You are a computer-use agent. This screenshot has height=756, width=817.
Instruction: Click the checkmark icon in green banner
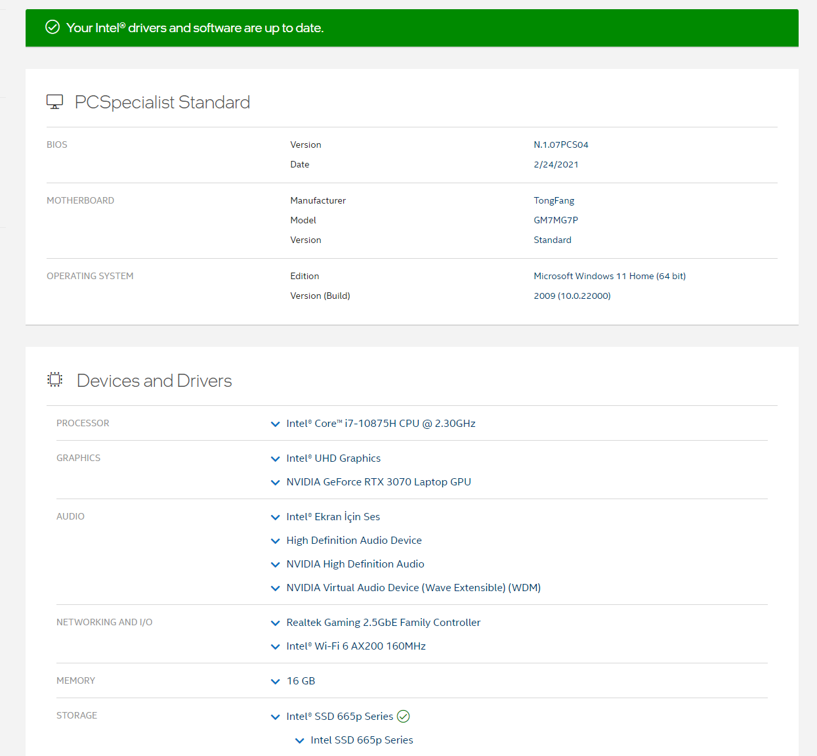pyautogui.click(x=52, y=27)
